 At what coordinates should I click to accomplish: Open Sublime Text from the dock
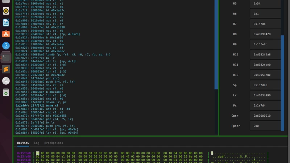coord(6,69)
